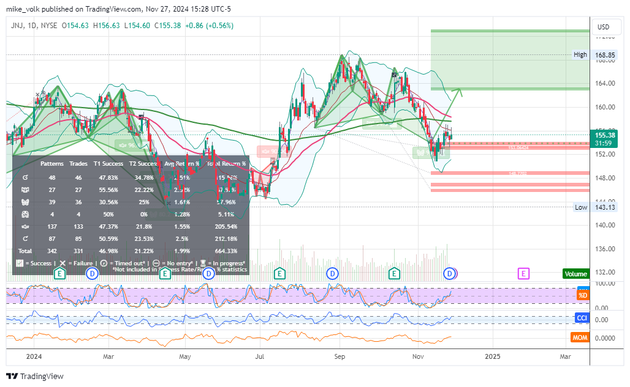
Task: Click the mike_volk published header text
Action: [x=118, y=9]
